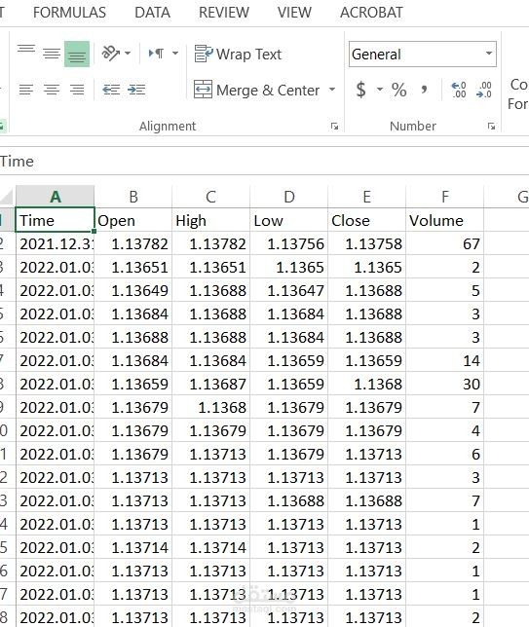Decrease indent of cell
This screenshot has height=627, width=529.
coord(111,90)
